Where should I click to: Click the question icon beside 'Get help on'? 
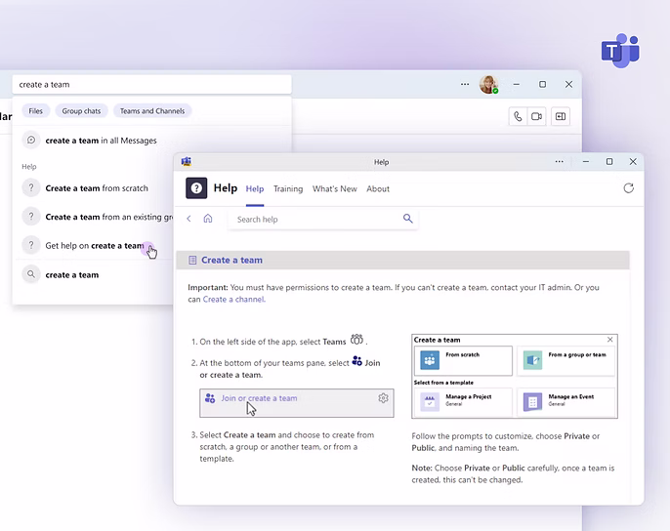31,245
